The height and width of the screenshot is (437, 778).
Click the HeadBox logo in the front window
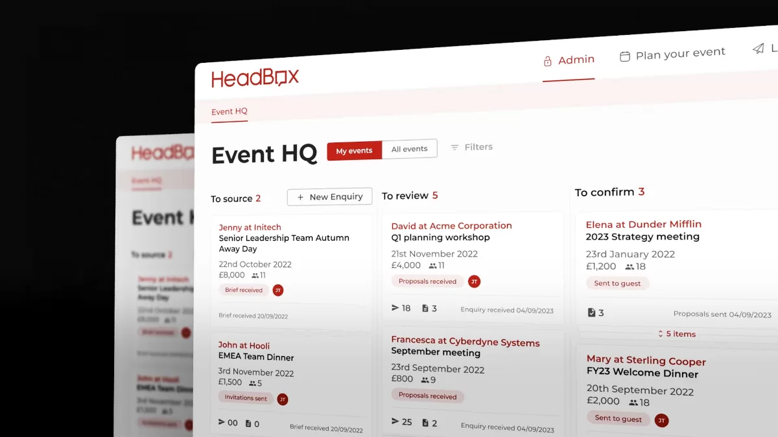click(x=255, y=78)
